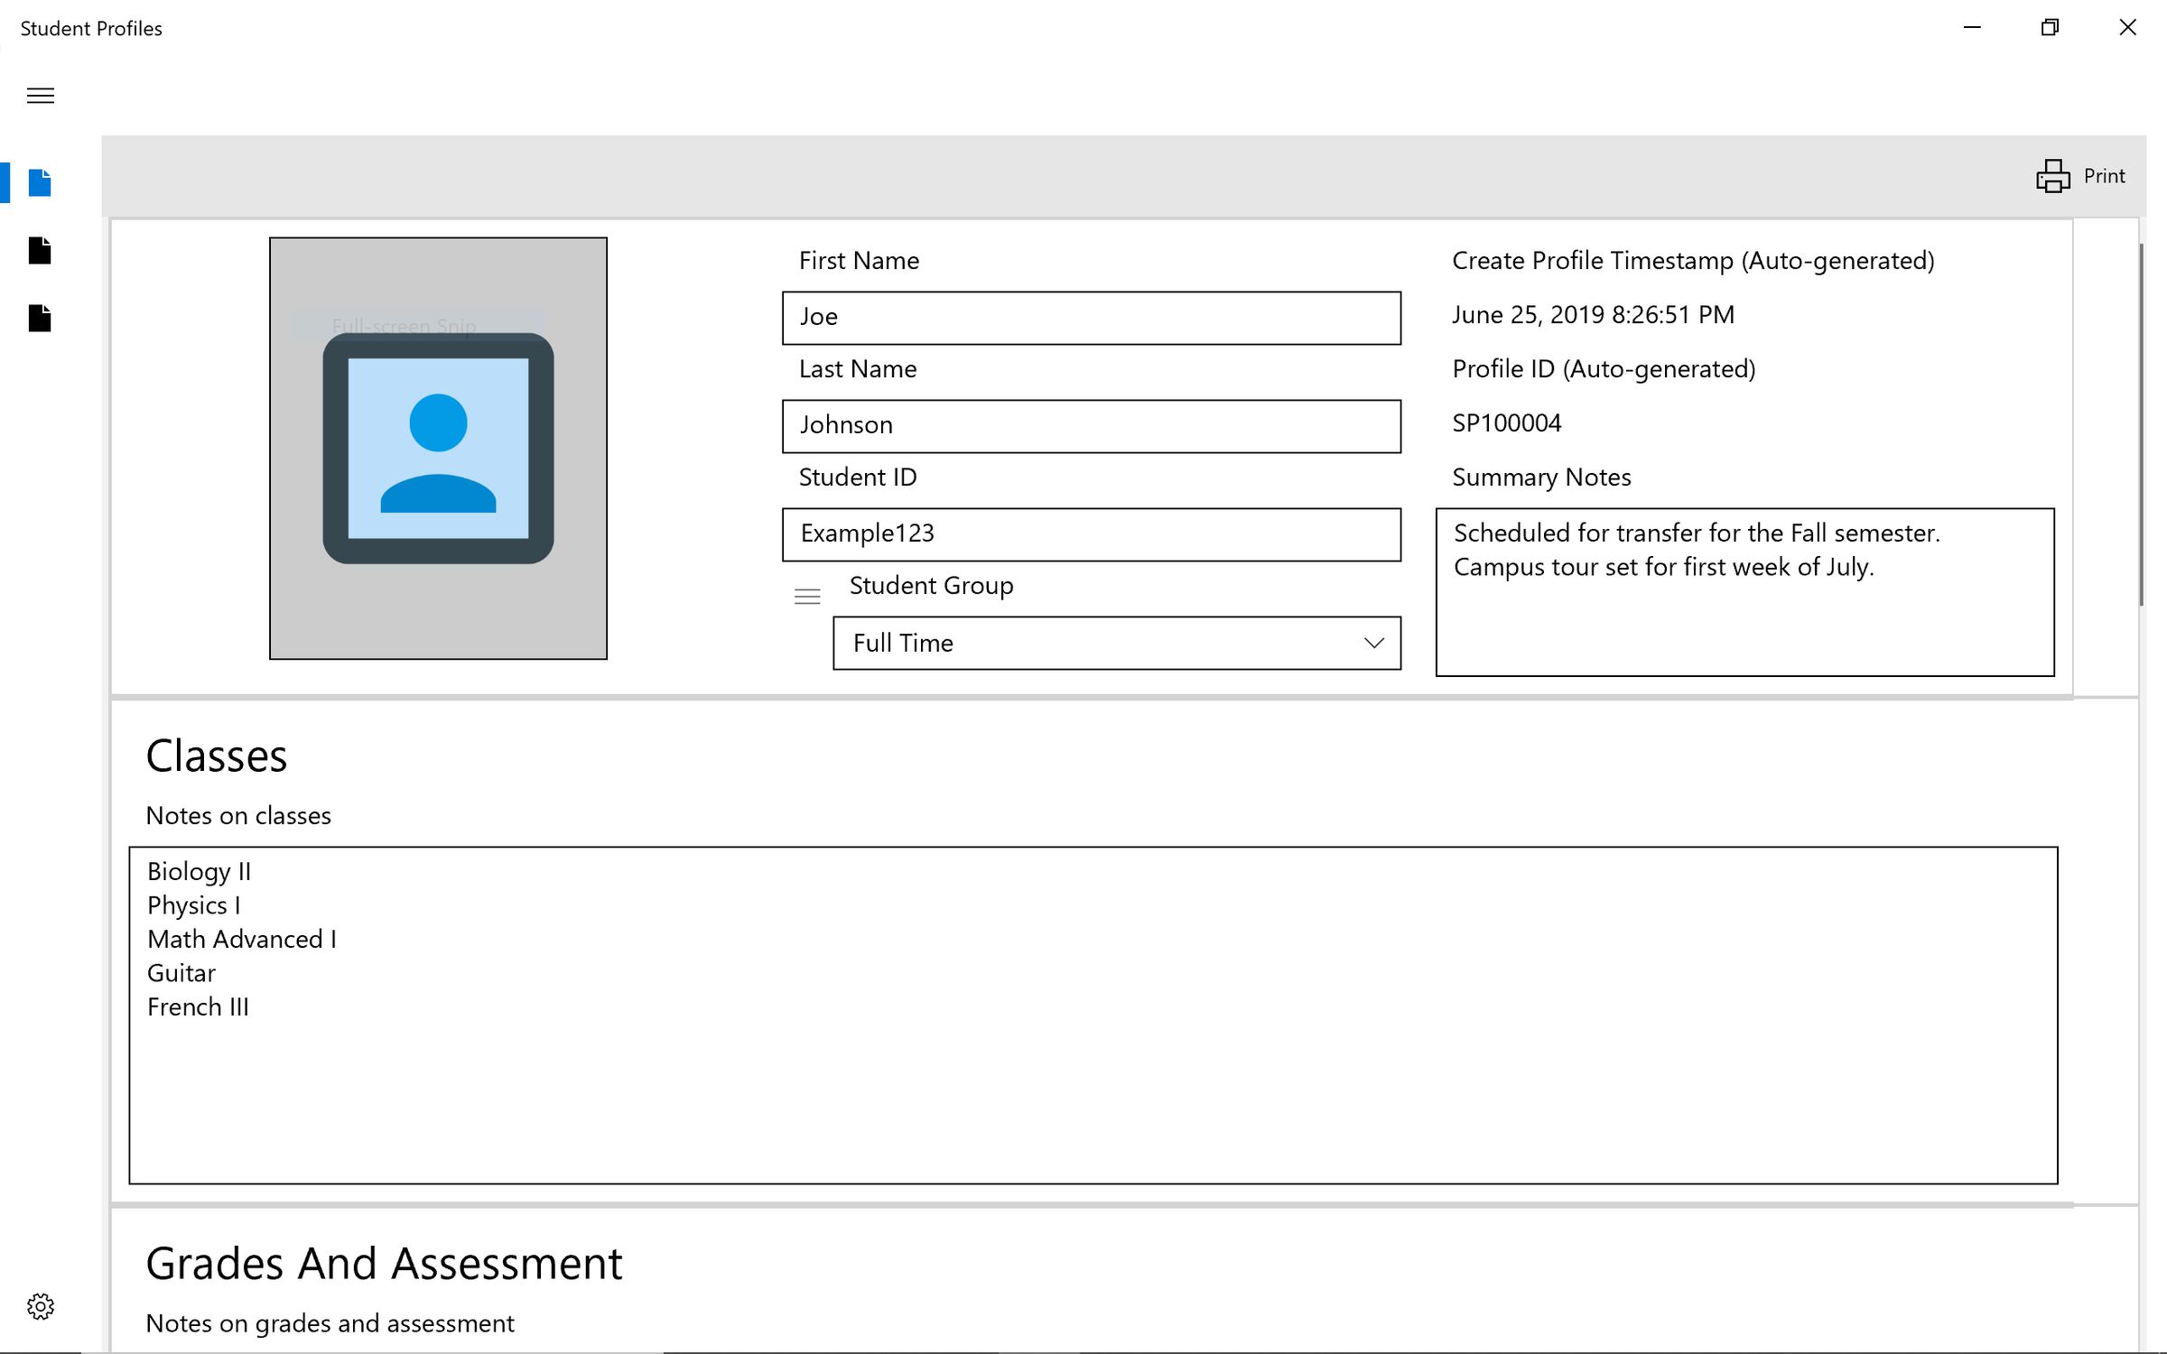The height and width of the screenshot is (1354, 2167).
Task: Open the third profile document in sidebar
Action: click(40, 318)
